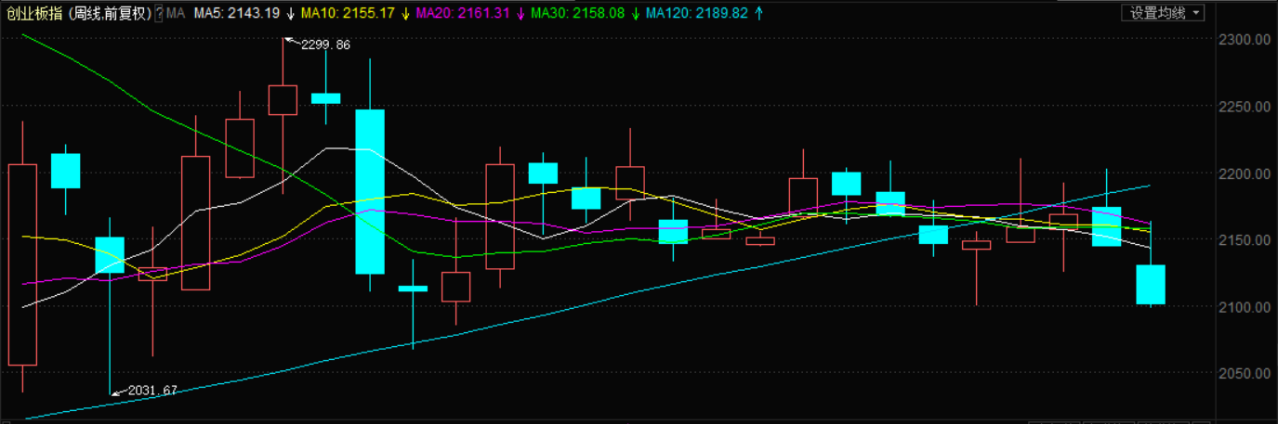Open the 设置均线 dropdown

pos(1163,13)
